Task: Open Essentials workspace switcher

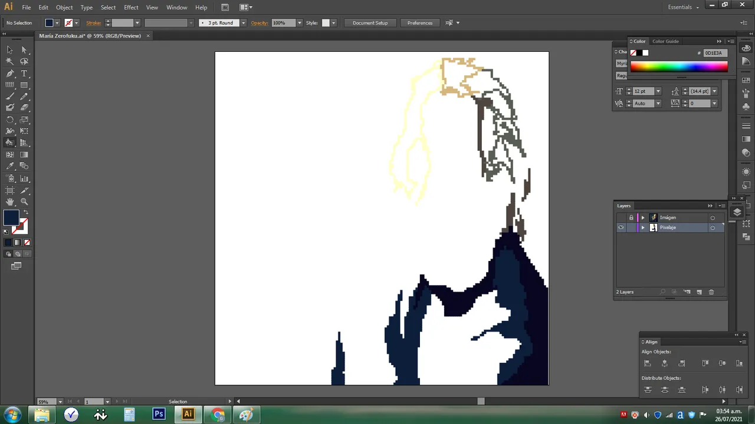Action: coord(684,7)
